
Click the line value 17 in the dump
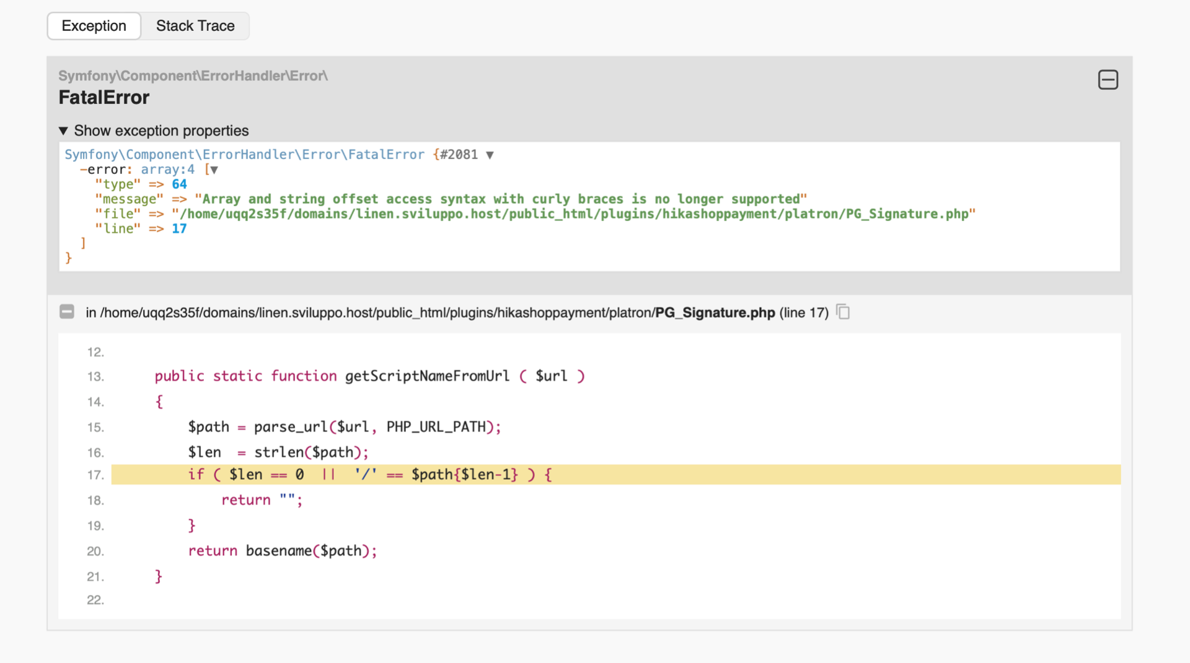click(x=179, y=229)
